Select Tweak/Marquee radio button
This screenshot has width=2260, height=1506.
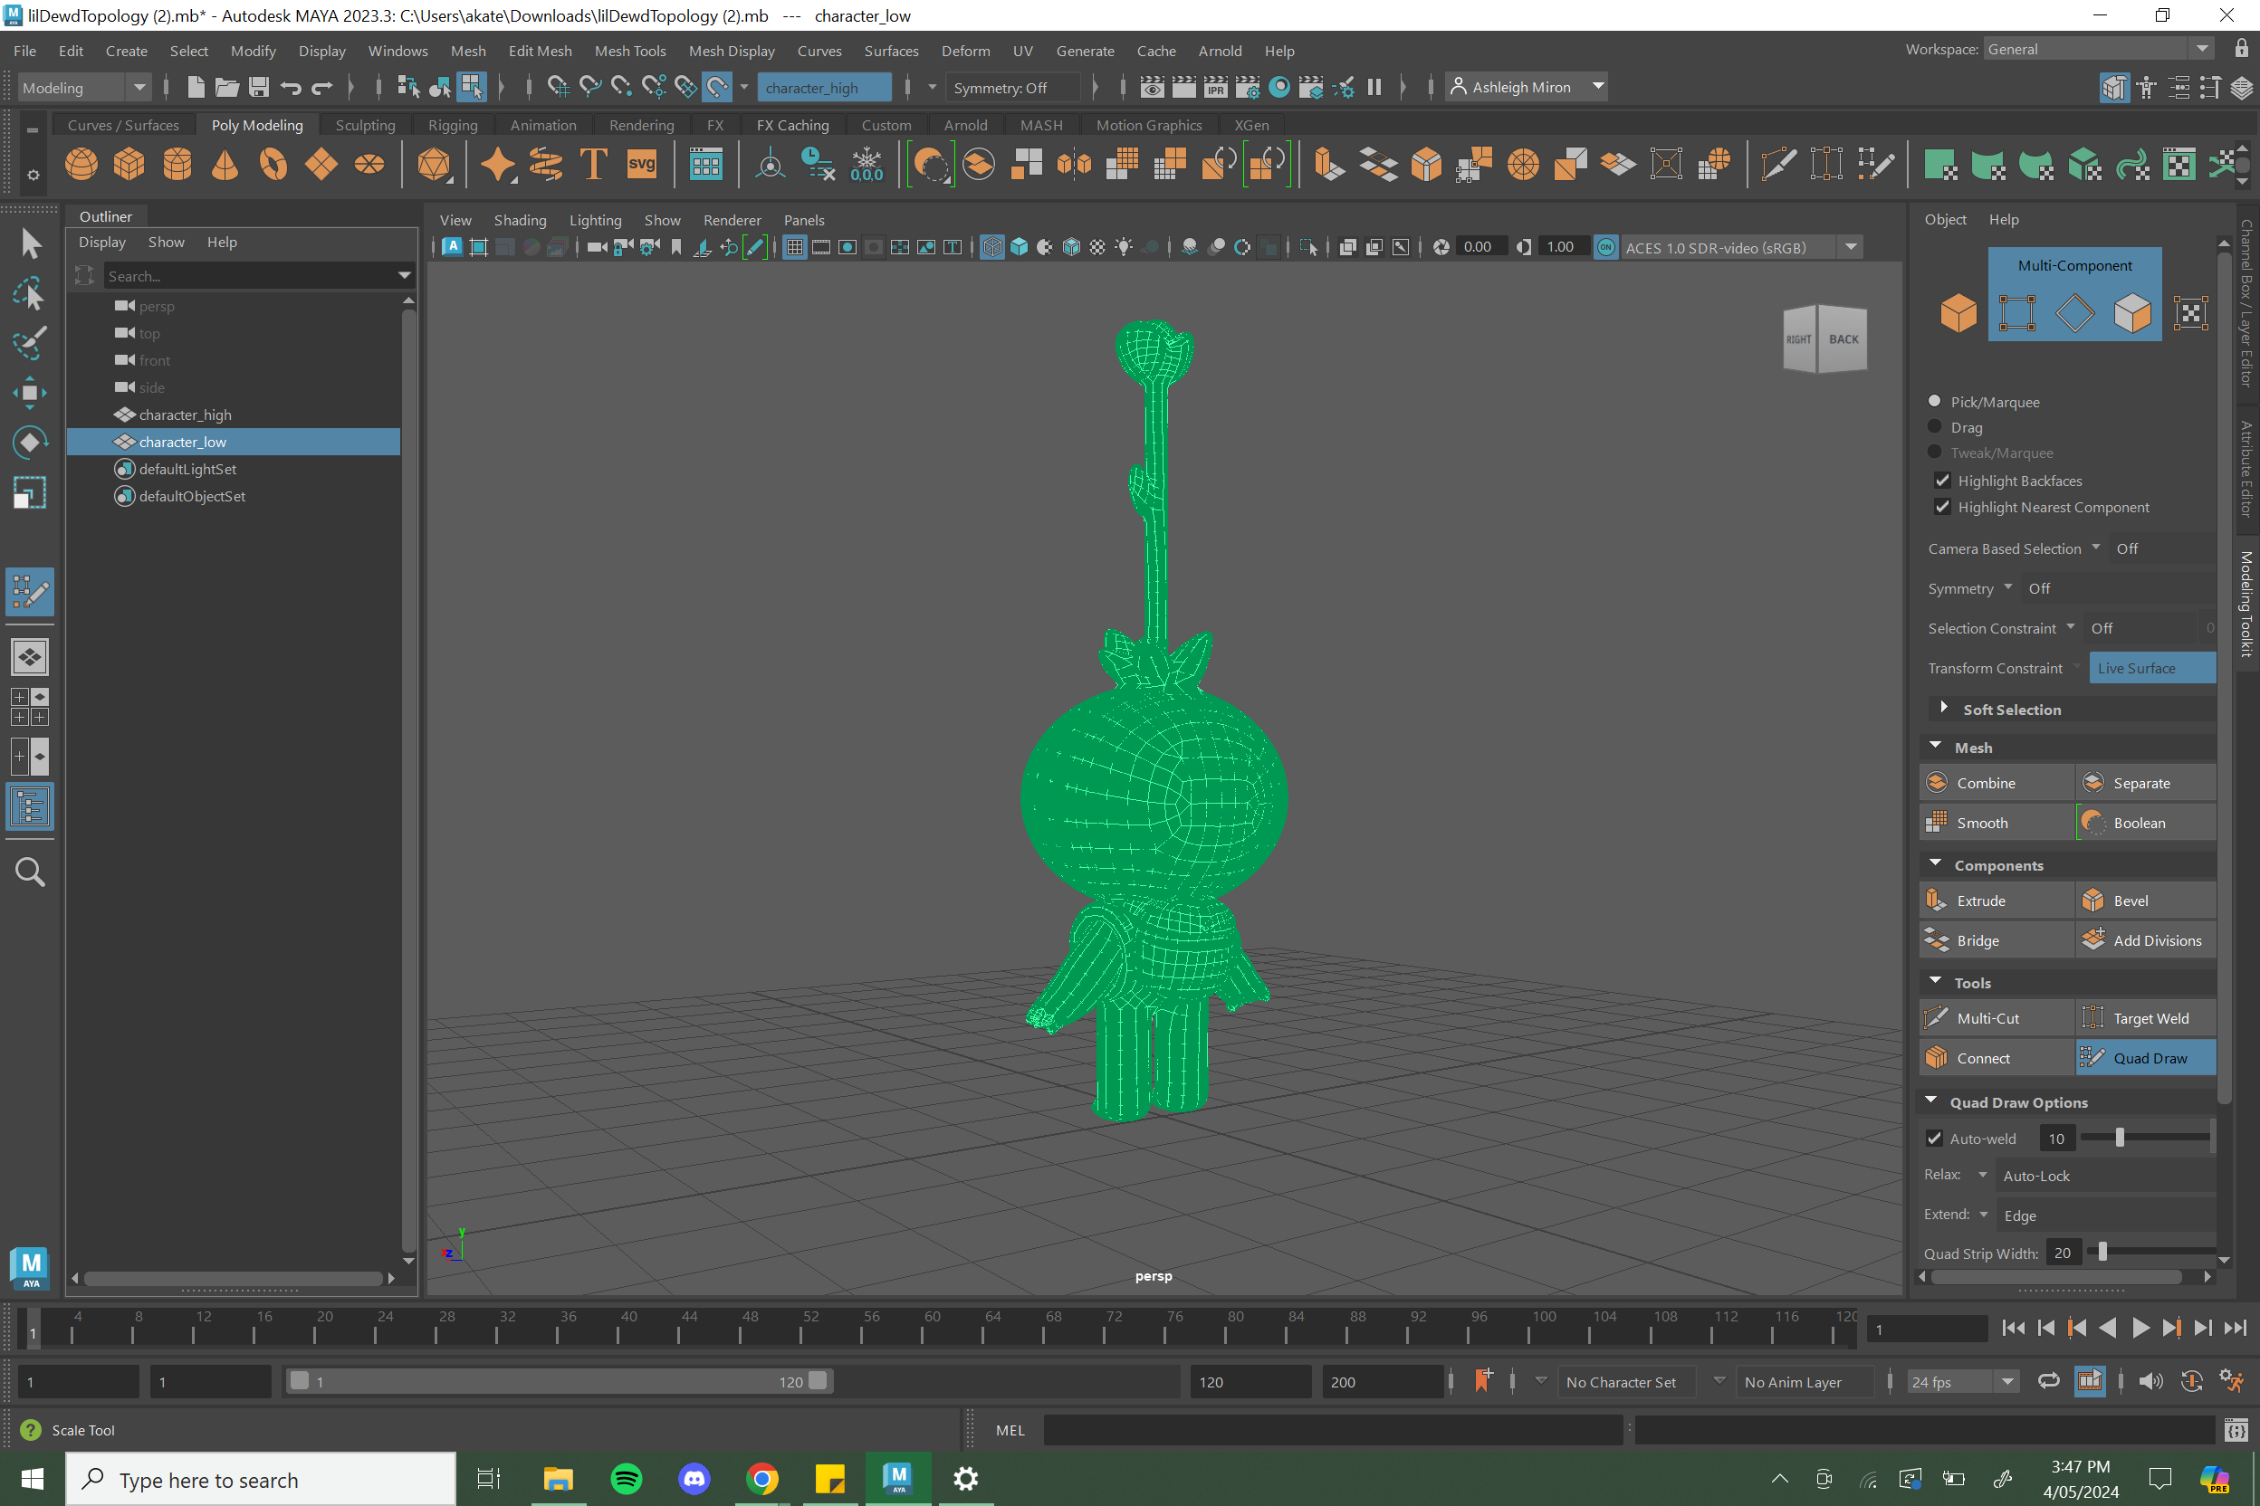(x=1934, y=452)
